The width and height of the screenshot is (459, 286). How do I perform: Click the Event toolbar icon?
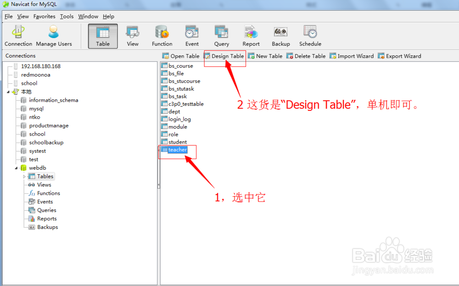192,36
